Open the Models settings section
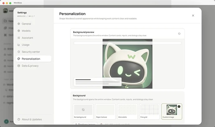Viewport: 215px width, 127px height. pos(33,31)
